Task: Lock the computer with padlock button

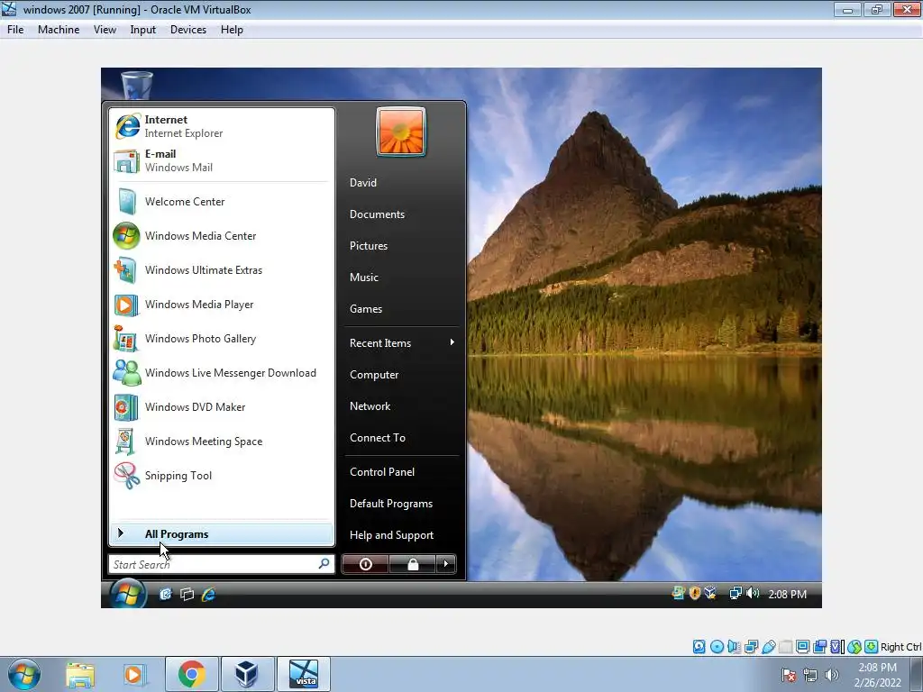Action: pyautogui.click(x=413, y=564)
